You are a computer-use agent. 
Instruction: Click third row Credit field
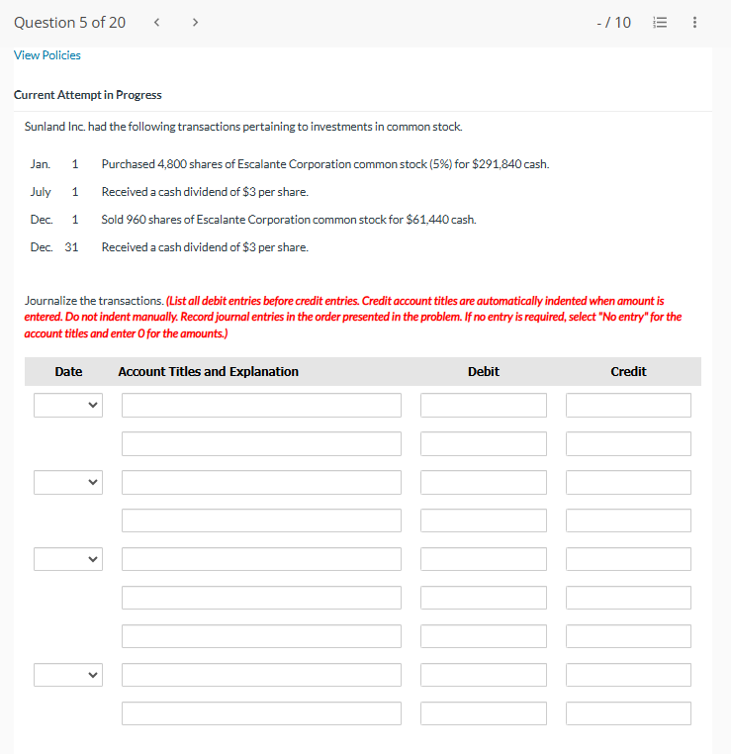point(629,482)
